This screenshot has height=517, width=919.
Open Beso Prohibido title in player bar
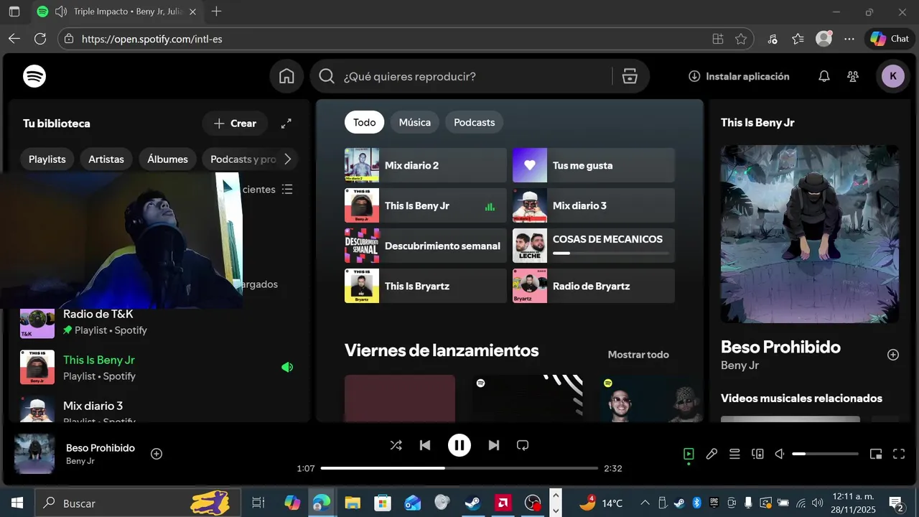click(101, 447)
